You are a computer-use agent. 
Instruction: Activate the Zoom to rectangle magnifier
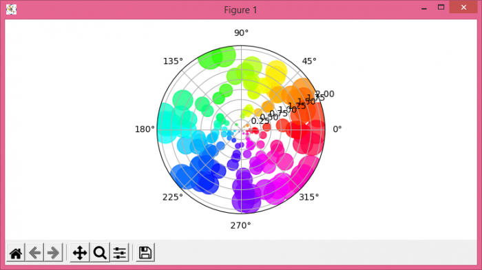click(100, 253)
